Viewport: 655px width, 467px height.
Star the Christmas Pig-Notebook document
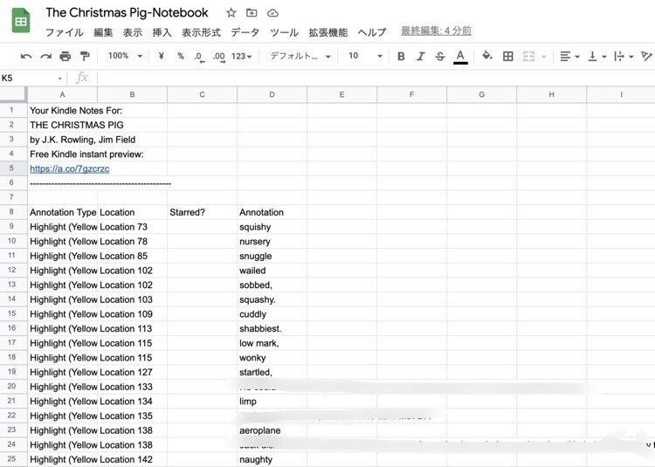pos(231,13)
